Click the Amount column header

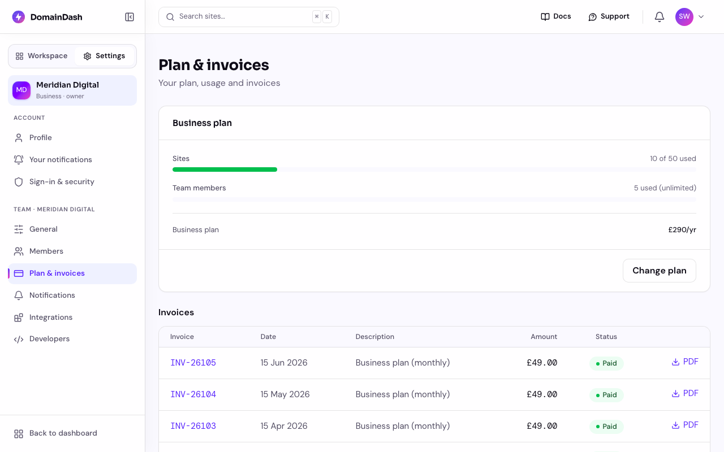pos(544,337)
